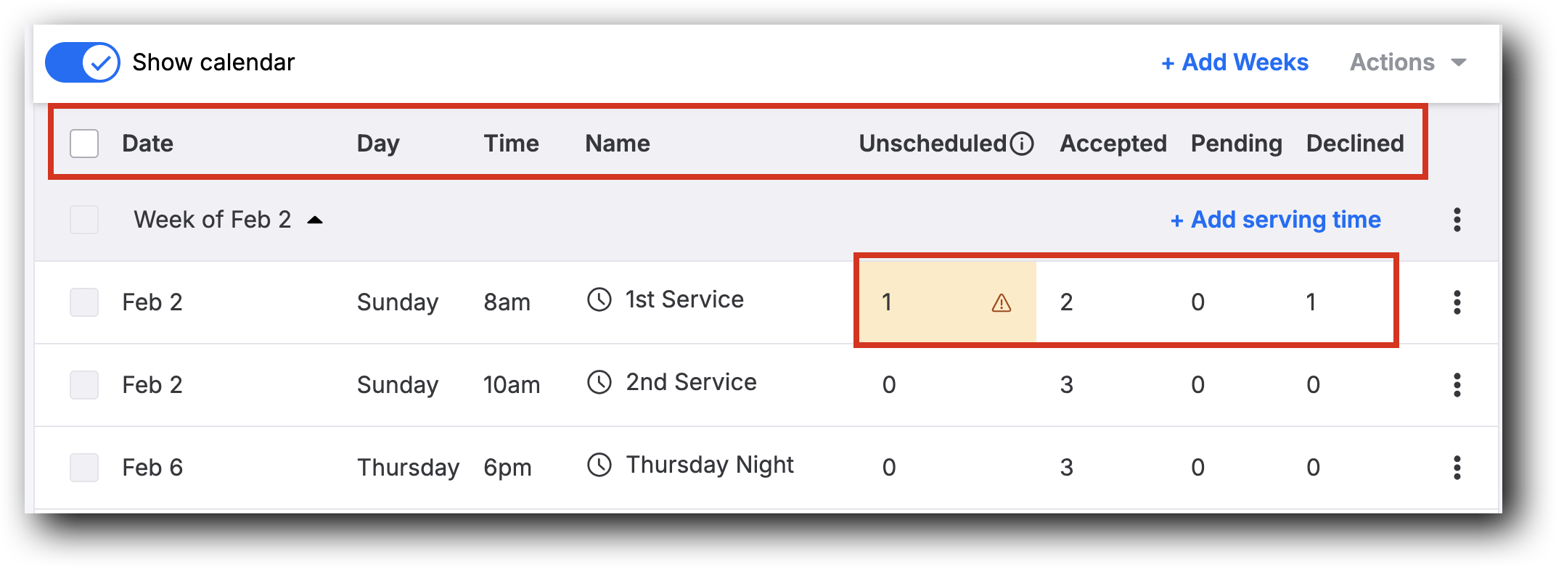Viewport: 1556px width, 567px height.
Task: Open the kebab menu for the Thursday Night row
Action: coord(1457,468)
